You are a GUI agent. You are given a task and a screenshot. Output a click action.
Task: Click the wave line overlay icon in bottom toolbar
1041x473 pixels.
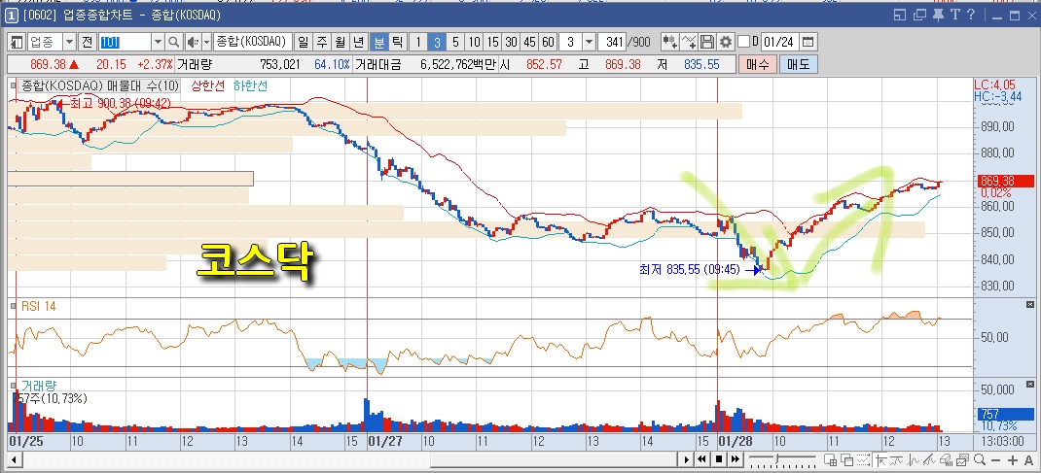[896, 459]
